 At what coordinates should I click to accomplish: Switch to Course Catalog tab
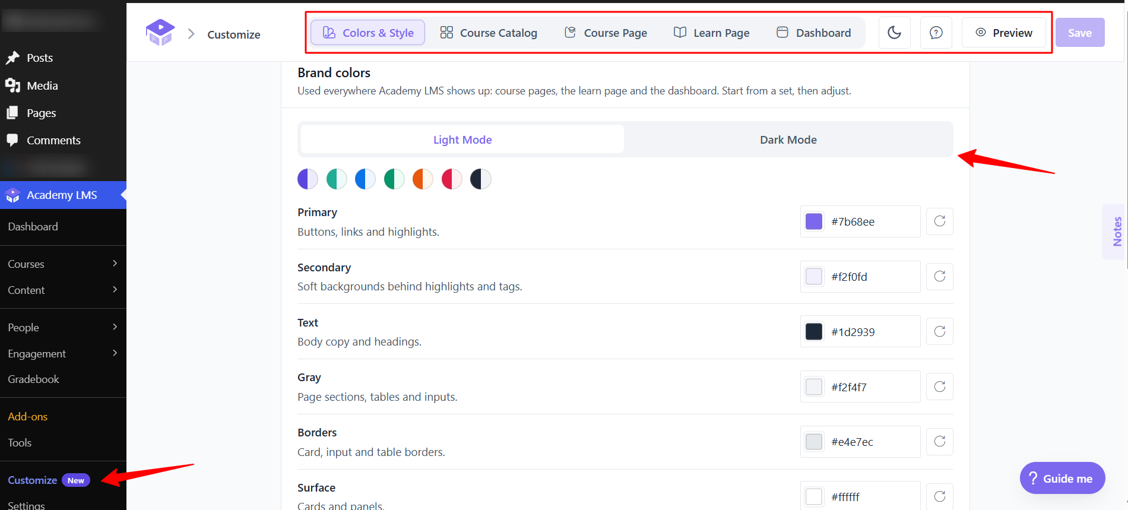[x=489, y=33]
